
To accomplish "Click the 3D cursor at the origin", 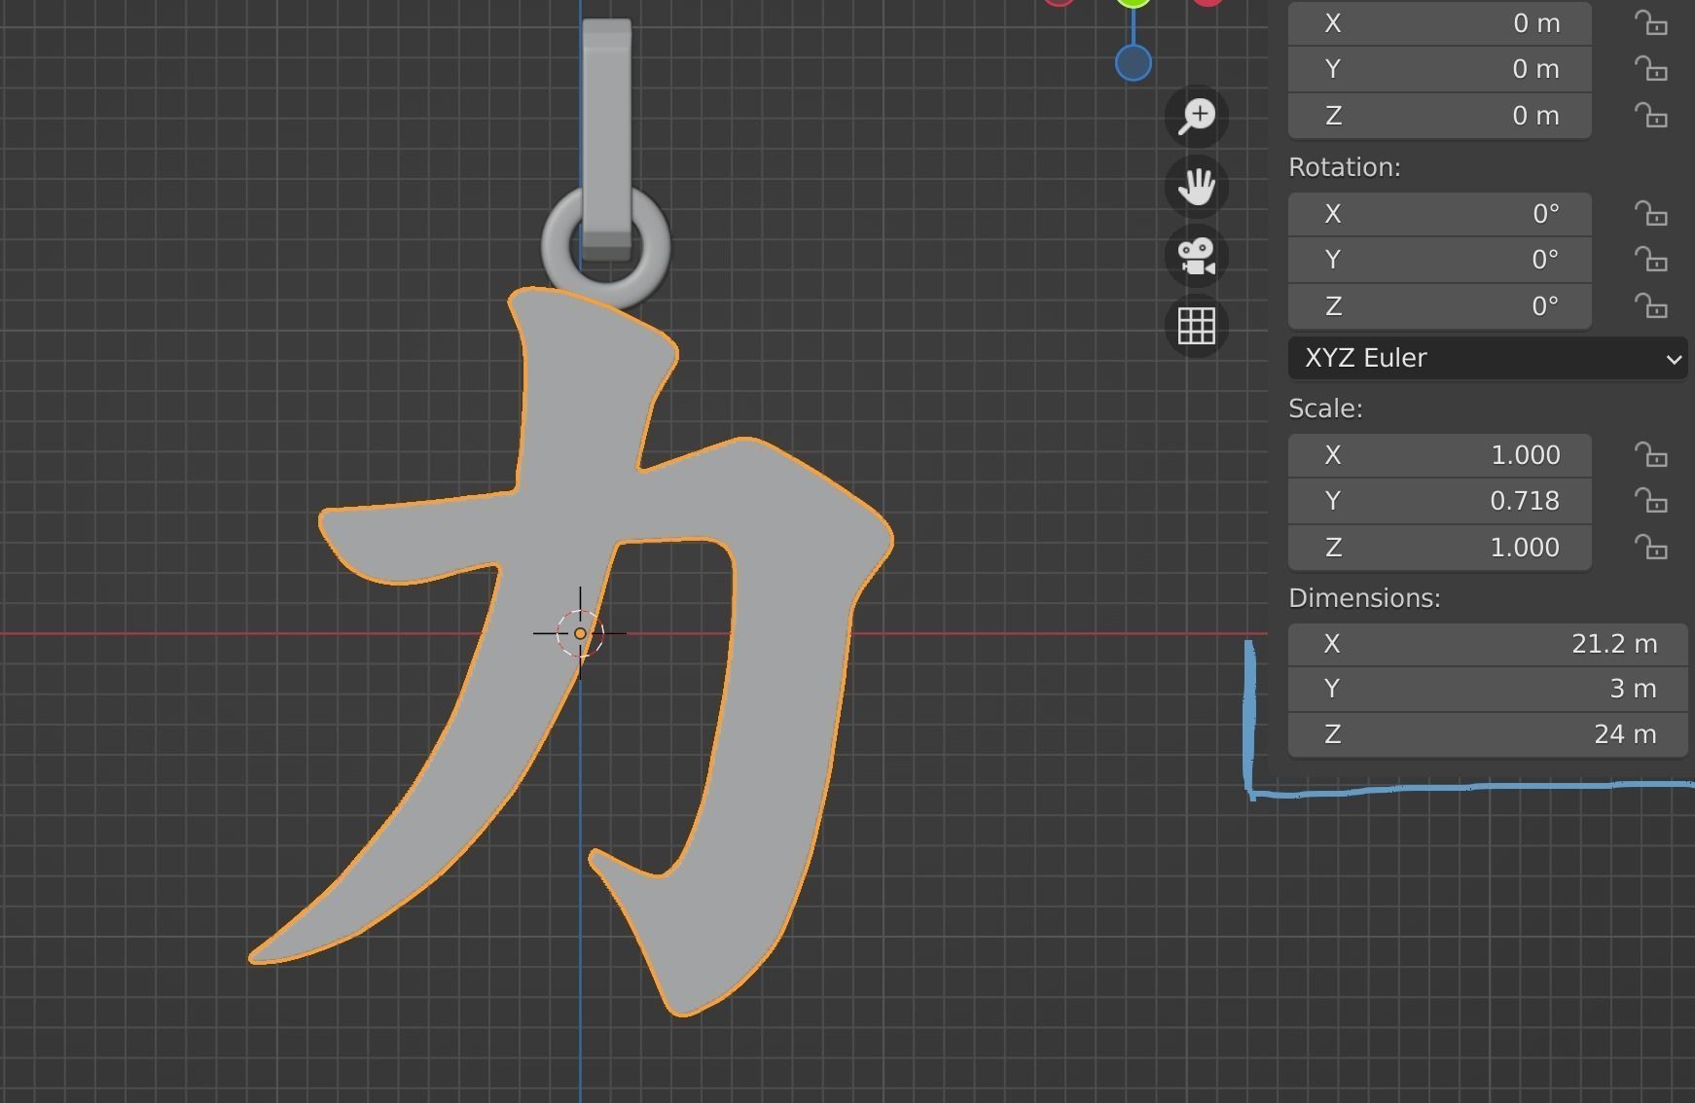I will pyautogui.click(x=580, y=633).
